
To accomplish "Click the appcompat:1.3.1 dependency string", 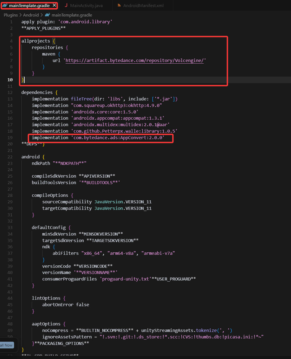I will (118, 118).
